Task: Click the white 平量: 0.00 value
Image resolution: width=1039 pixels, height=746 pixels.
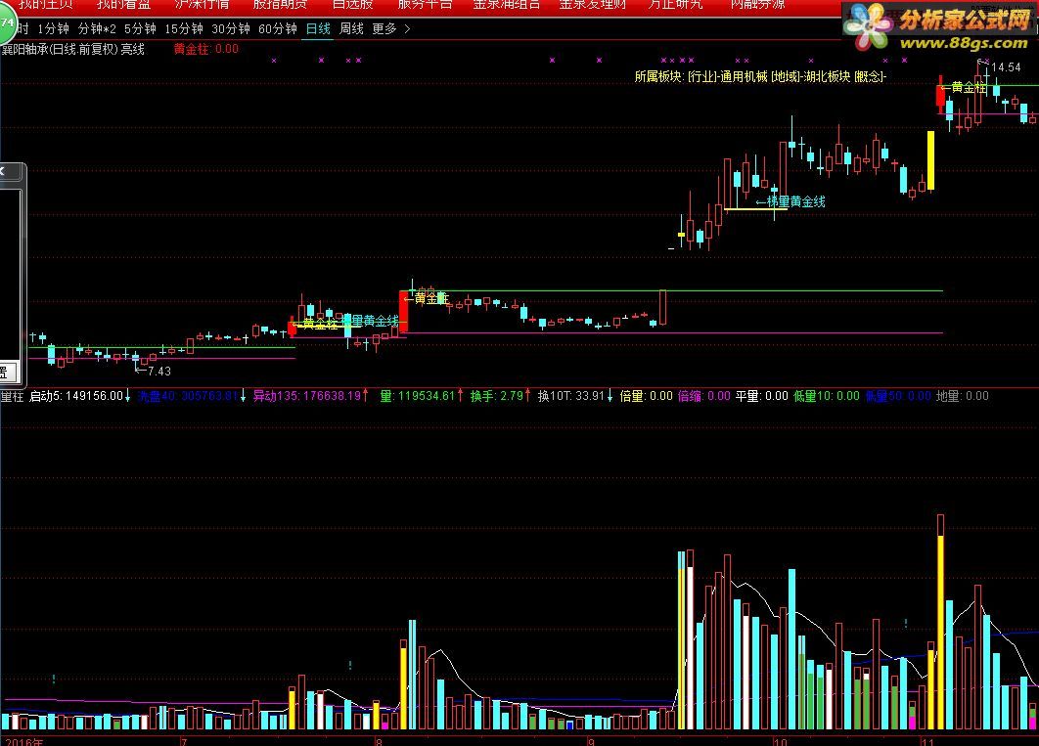Action: pyautogui.click(x=762, y=396)
